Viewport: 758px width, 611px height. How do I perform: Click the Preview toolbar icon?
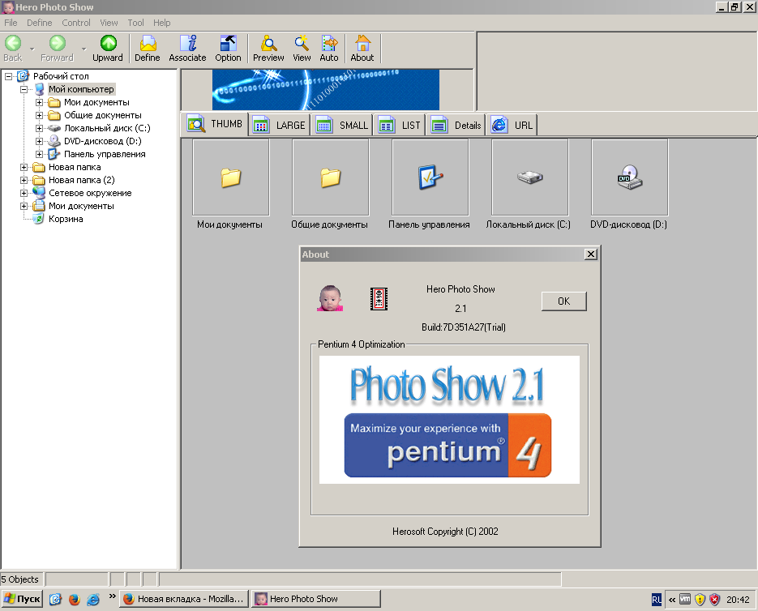click(268, 48)
